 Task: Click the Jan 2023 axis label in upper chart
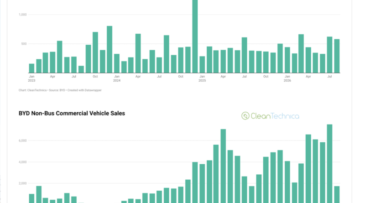(x=31, y=78)
